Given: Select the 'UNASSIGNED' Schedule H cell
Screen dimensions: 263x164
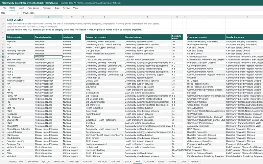Looking at the screenshot, I should 177,150.
